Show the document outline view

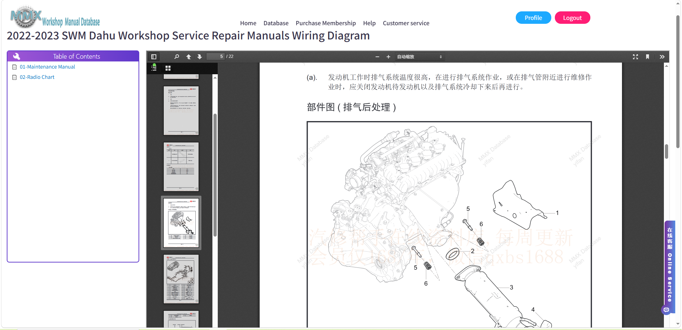tap(154, 68)
